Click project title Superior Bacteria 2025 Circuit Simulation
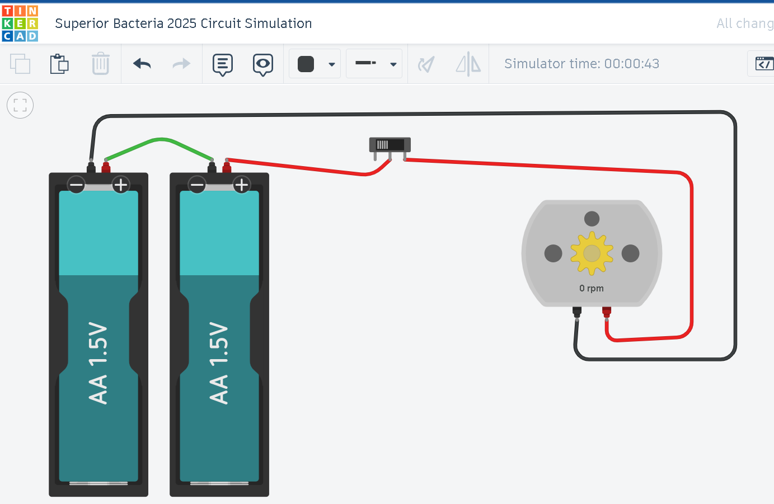This screenshot has height=504, width=774. (x=184, y=23)
